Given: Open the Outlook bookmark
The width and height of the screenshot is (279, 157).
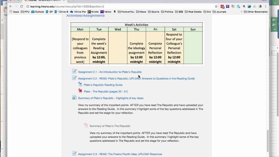Looking at the screenshot, I should 37,12.
